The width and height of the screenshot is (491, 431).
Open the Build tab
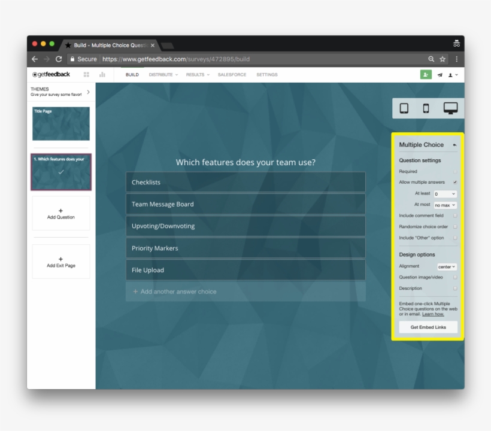click(x=132, y=75)
